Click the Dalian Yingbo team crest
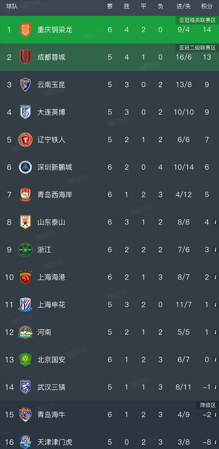Viewport: 219px width, 449px height. [x=25, y=112]
